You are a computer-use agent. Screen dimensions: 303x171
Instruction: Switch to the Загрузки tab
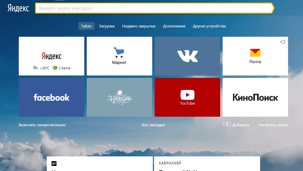pyautogui.click(x=107, y=26)
